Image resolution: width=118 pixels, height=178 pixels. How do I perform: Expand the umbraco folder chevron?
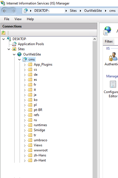tap(25, 140)
